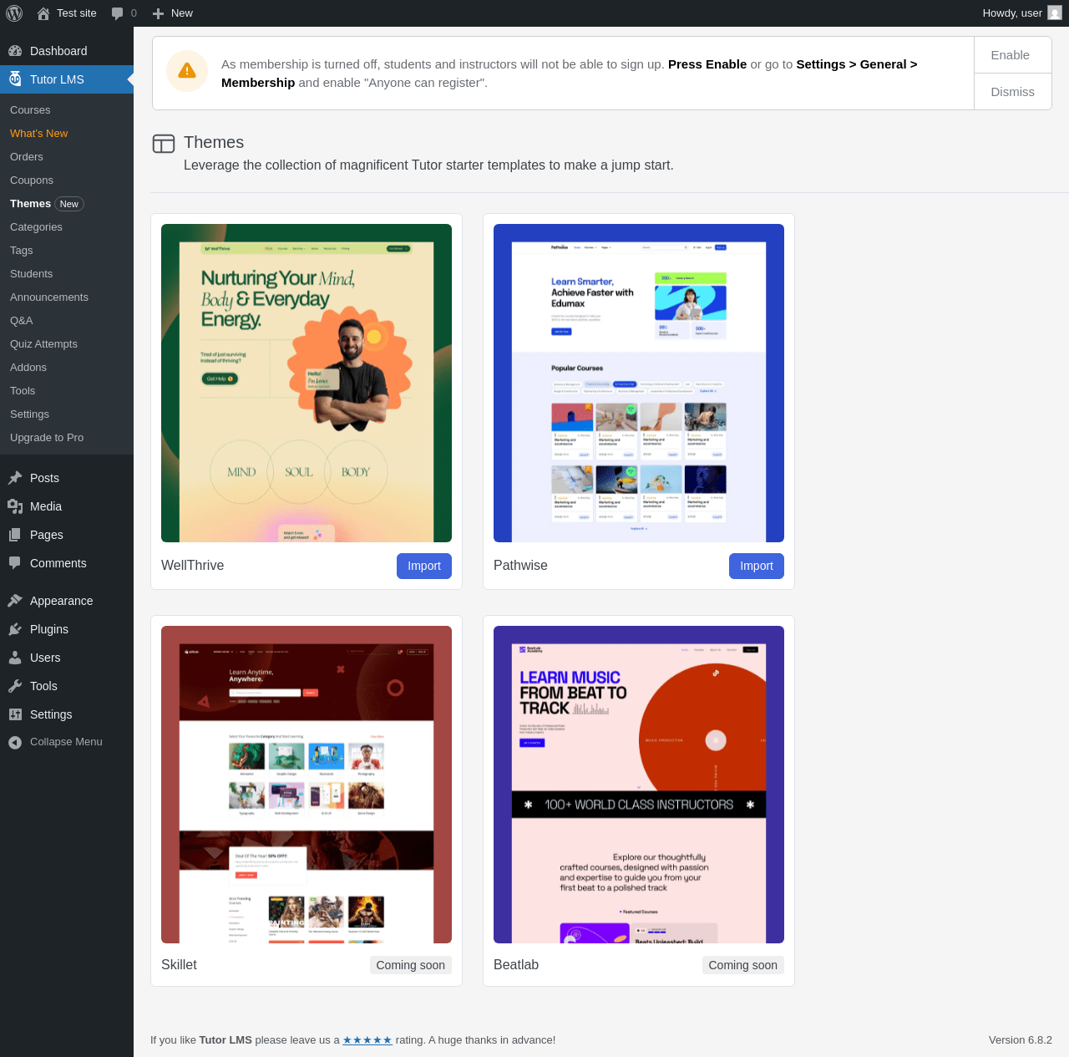Click the New plus icon
Screen dimensions: 1069x1057
click(158, 13)
